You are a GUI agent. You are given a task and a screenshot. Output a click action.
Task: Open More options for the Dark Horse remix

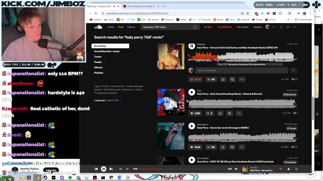239,113
